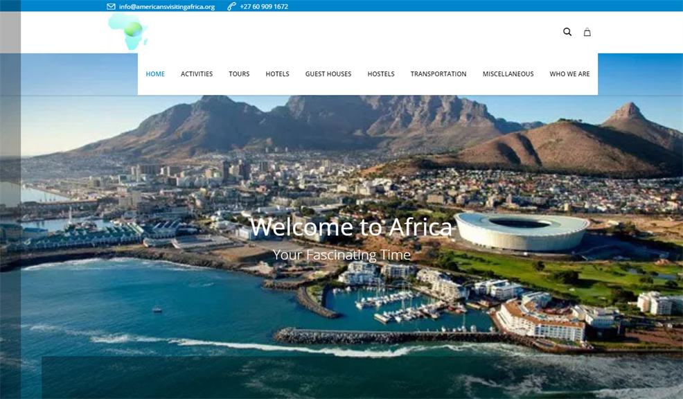
Task: Open the Guest Houses menu item
Action: (x=328, y=74)
